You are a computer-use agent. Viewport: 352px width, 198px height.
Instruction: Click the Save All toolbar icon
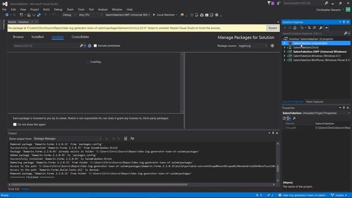38,15
